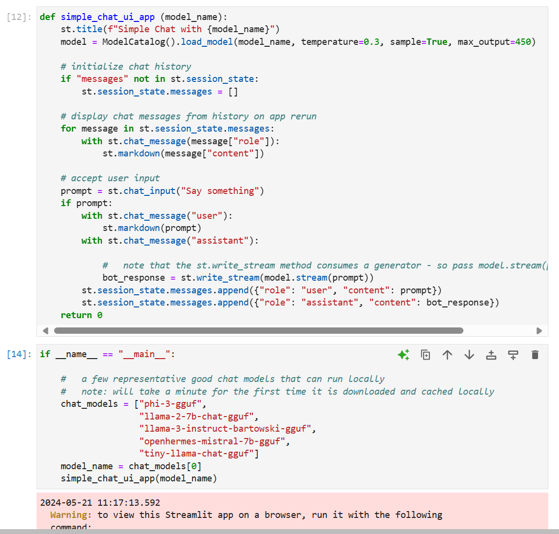Click the "phi-3-gguf" string in chat_models
This screenshot has width=559, height=534.
171,404
